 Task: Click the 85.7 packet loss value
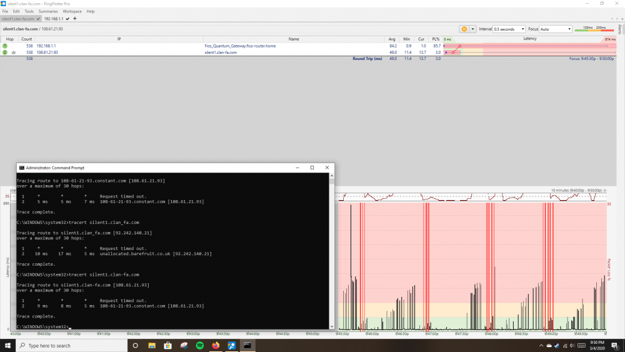pyautogui.click(x=437, y=46)
